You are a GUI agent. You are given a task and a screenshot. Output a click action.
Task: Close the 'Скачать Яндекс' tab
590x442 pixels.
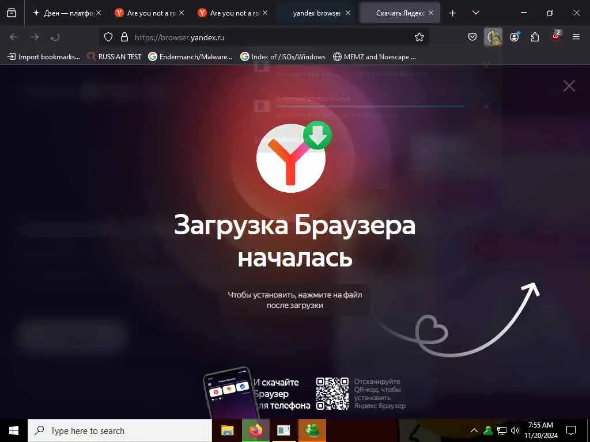click(431, 13)
